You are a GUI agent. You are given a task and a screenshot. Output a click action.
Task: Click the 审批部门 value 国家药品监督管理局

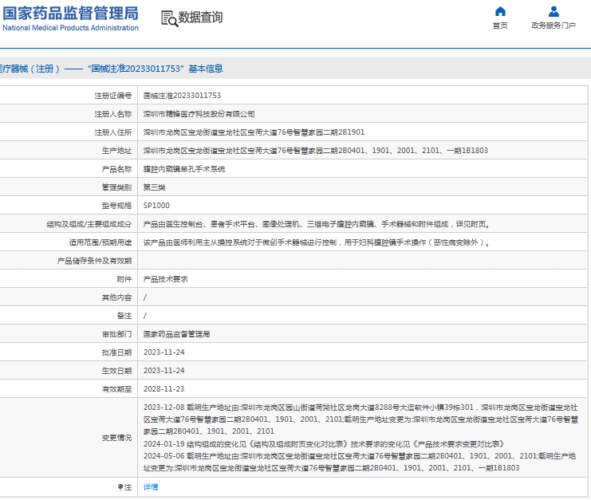pyautogui.click(x=176, y=334)
